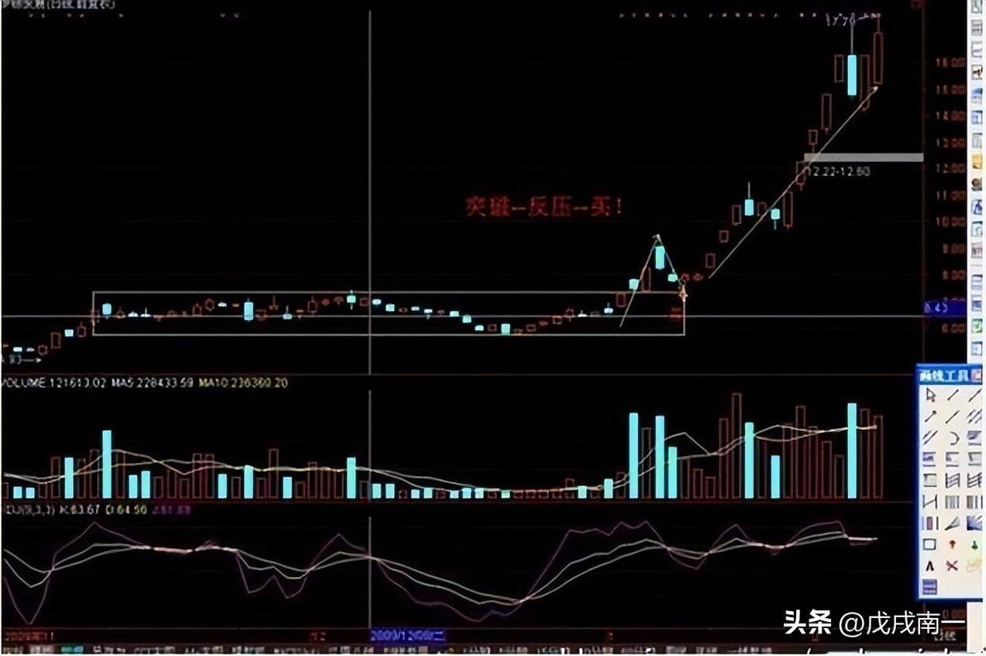This screenshot has width=986, height=656.
Task: Choose the blue horizontal band tool at palette bottom
Action: [x=930, y=587]
